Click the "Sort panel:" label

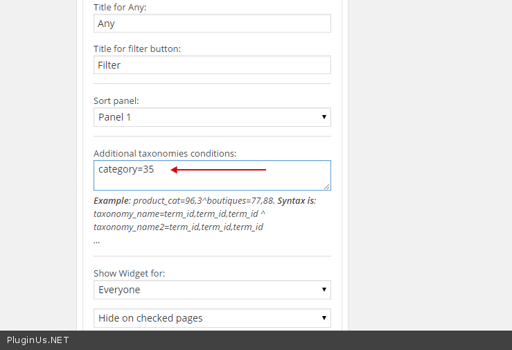[x=116, y=101]
